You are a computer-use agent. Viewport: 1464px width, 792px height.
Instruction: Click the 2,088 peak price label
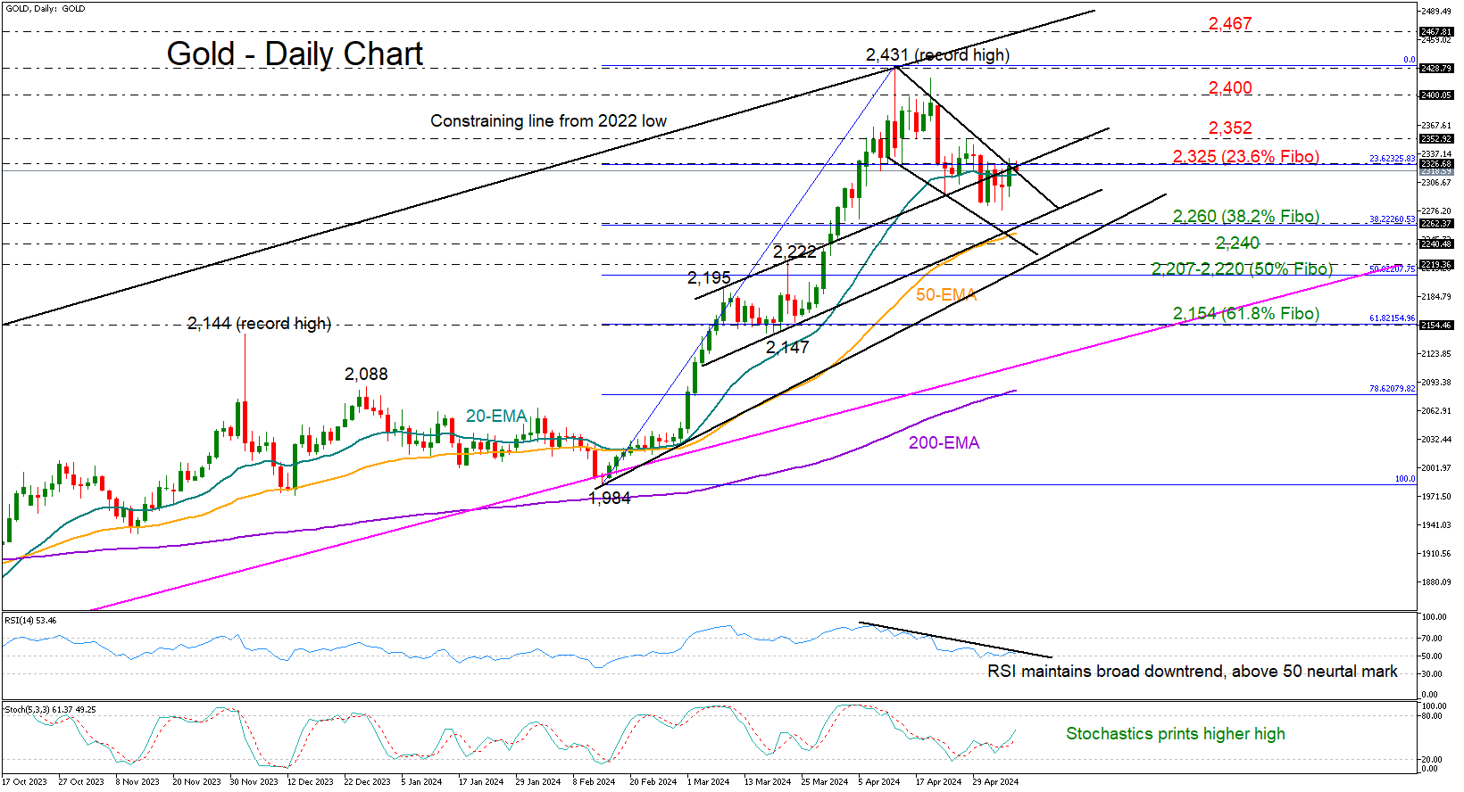(366, 375)
